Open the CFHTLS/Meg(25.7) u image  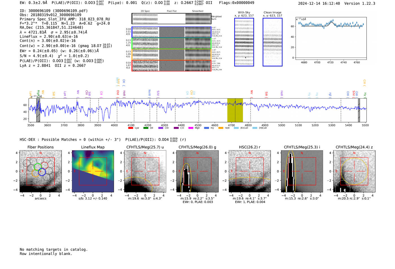[x=145, y=171]
